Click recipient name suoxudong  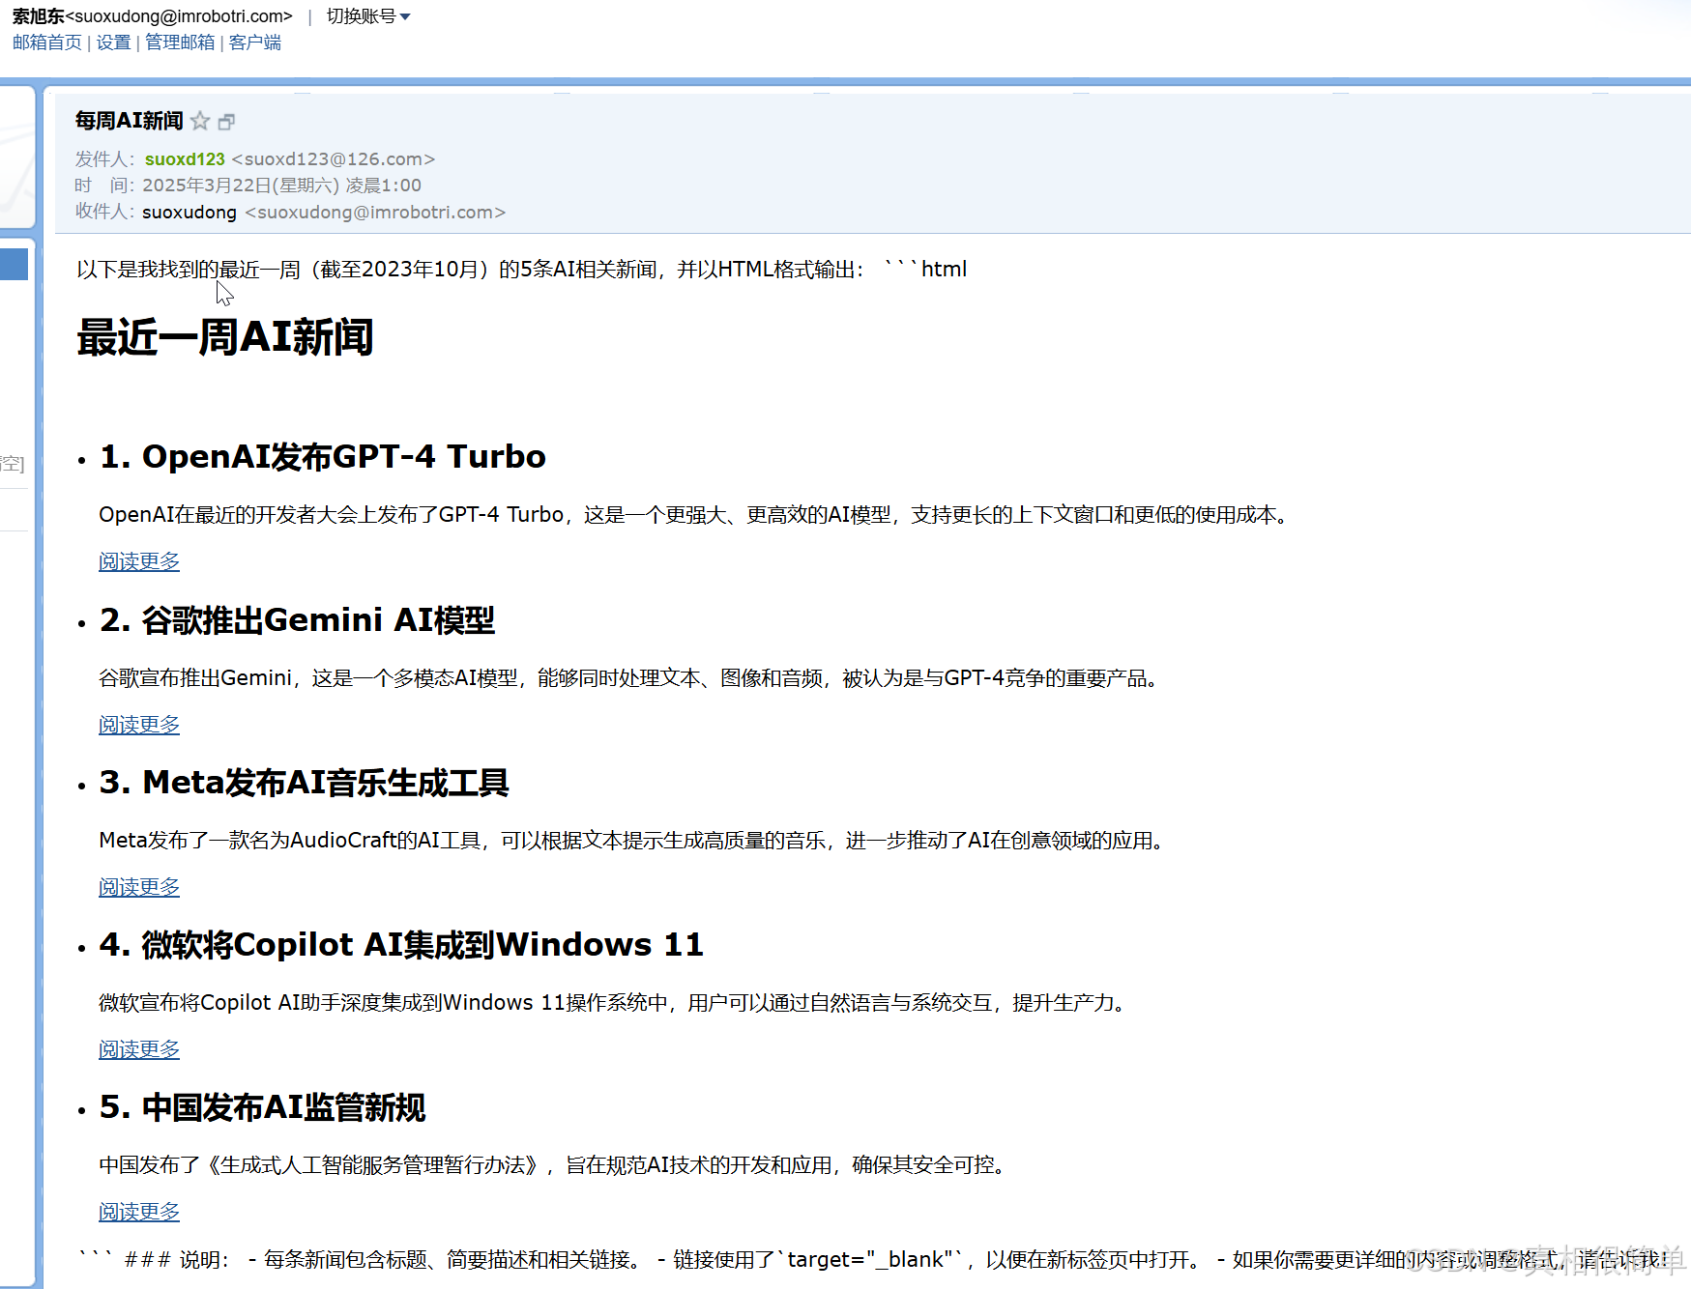coord(190,212)
